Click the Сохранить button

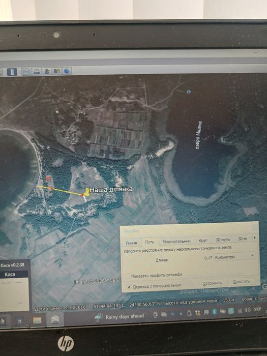coord(212,283)
